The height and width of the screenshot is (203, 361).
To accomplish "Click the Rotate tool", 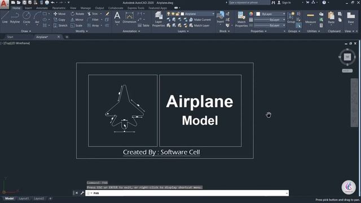I will pos(77,14).
